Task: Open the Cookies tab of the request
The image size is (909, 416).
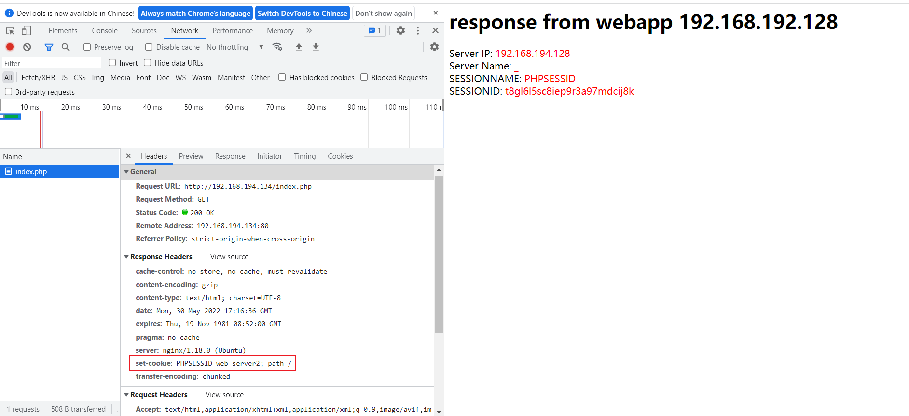Action: coord(340,156)
